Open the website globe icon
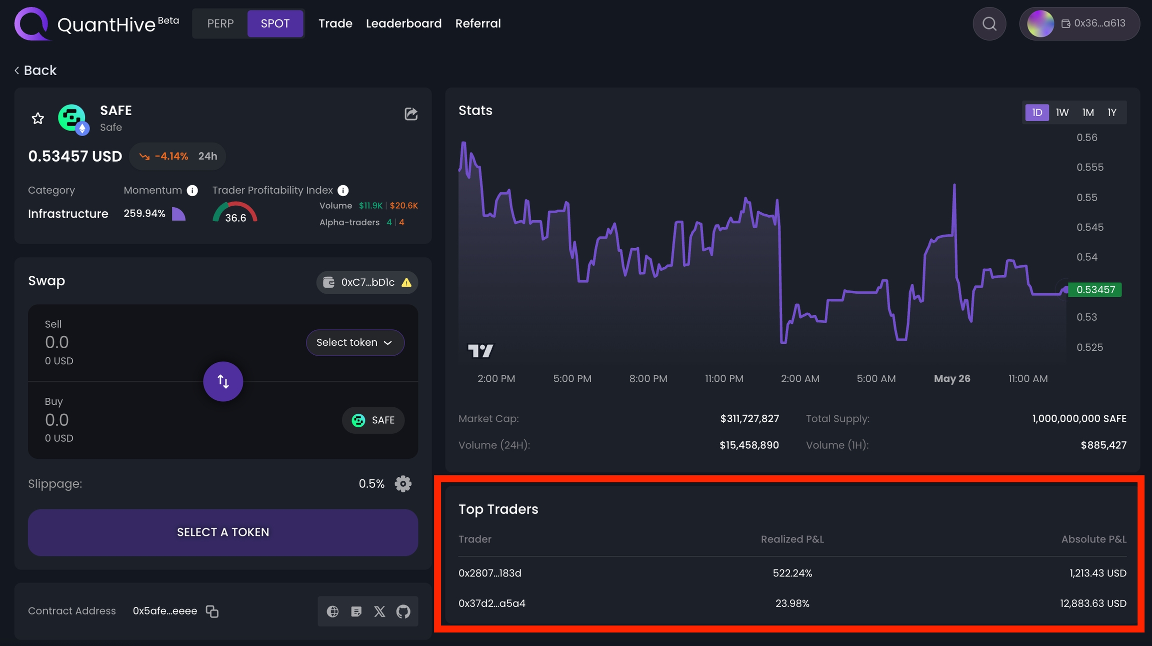The height and width of the screenshot is (646, 1152). click(332, 611)
